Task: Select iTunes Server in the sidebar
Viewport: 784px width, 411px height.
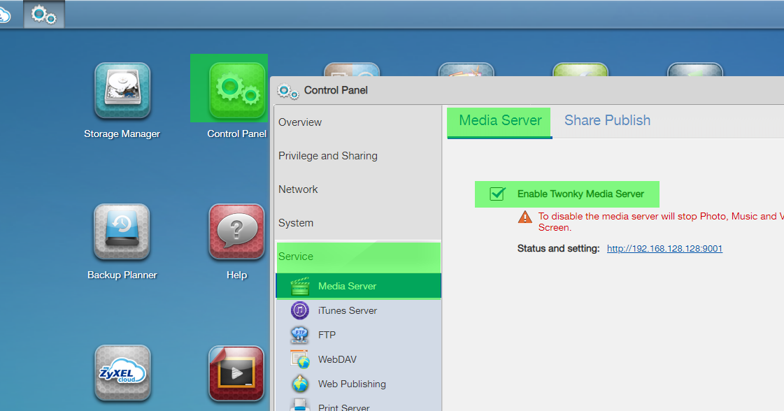Action: pyautogui.click(x=347, y=310)
